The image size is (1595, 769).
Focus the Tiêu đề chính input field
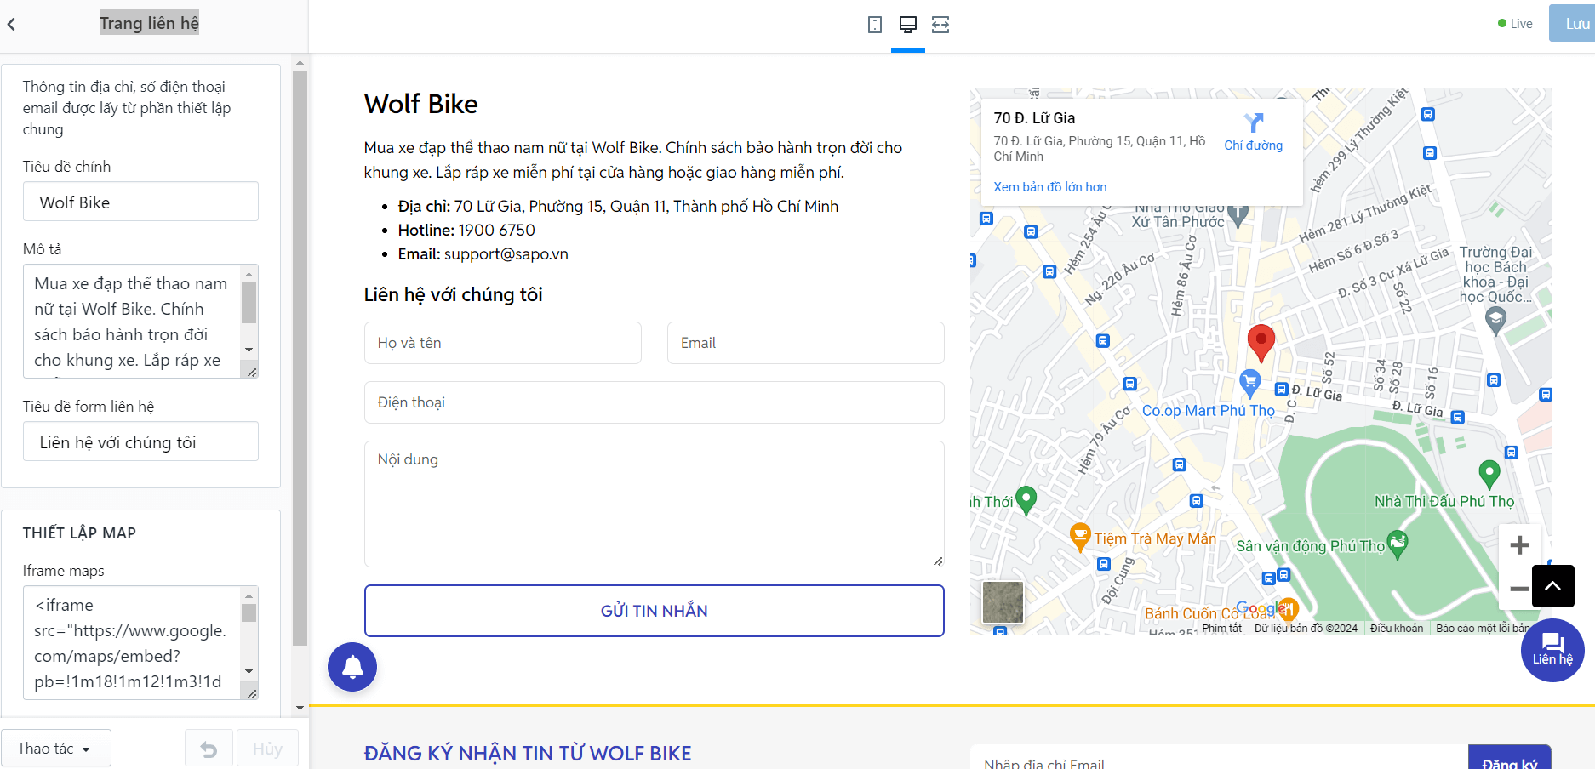point(140,202)
